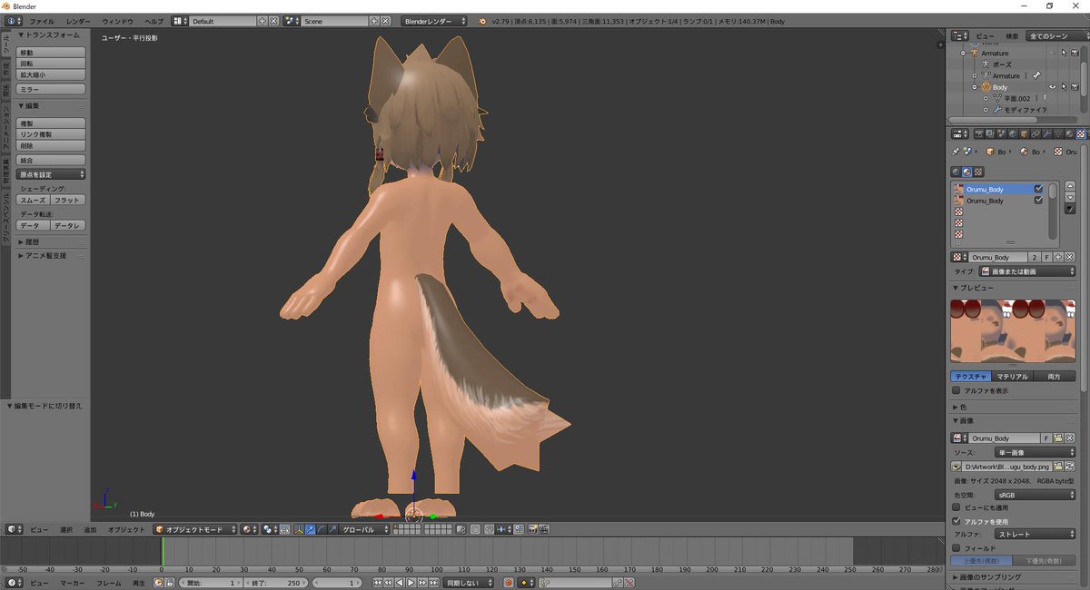The width and height of the screenshot is (1090, 590).
Task: Open the object properties cube tab
Action: coord(1024,133)
